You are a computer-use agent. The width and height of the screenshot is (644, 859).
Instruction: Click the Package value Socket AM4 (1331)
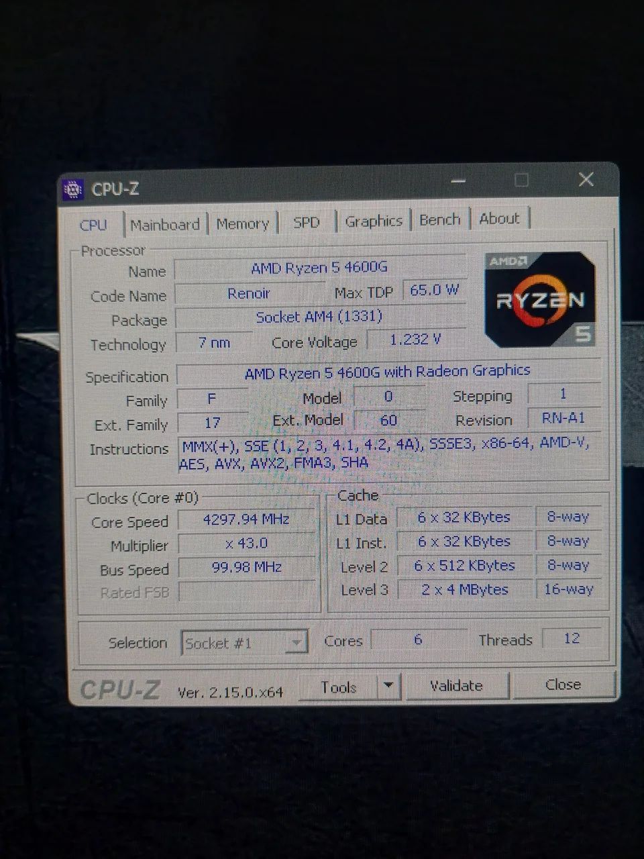point(319,317)
